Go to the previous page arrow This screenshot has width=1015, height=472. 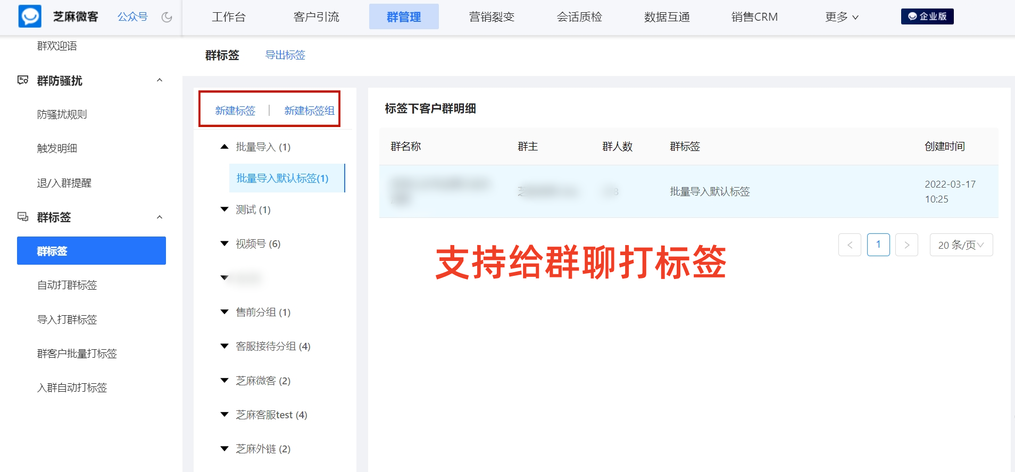click(x=850, y=245)
